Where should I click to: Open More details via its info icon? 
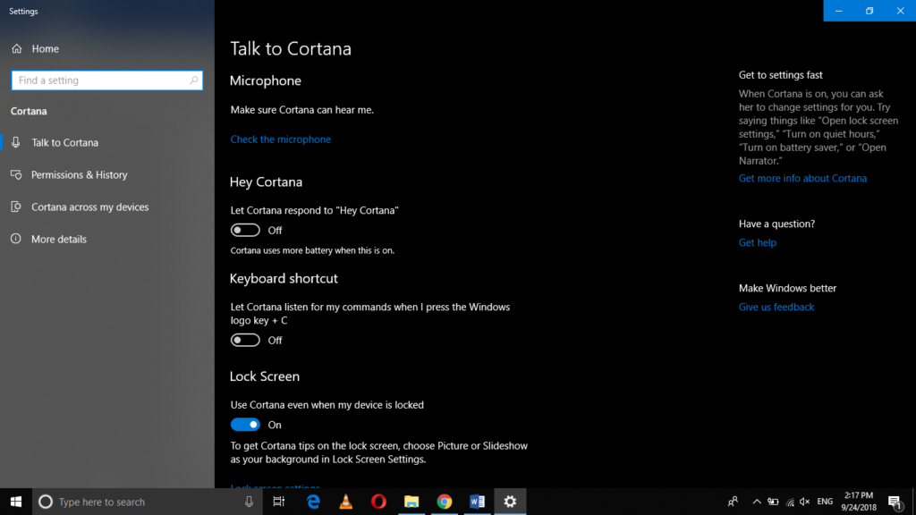pos(18,239)
